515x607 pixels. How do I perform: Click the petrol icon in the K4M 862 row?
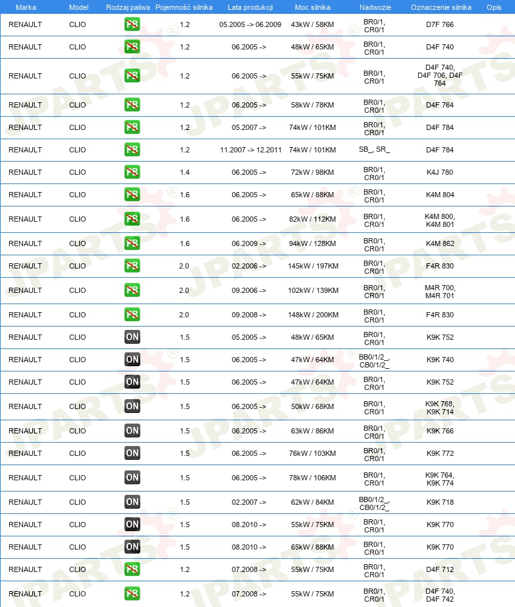click(132, 243)
